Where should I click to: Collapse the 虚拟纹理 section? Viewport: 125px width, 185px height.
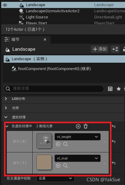click(6, 117)
